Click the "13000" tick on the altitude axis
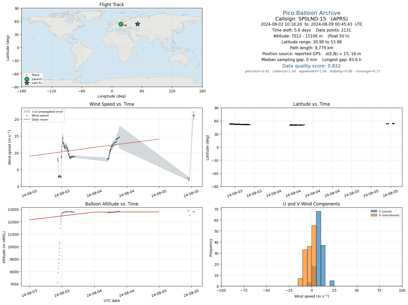Image resolution: width=408 pixels, height=305 pixels. [x=13, y=210]
